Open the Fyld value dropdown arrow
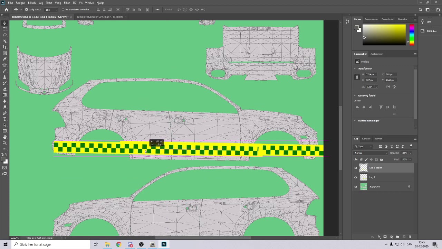This screenshot has height=249, width=442. [410, 159]
